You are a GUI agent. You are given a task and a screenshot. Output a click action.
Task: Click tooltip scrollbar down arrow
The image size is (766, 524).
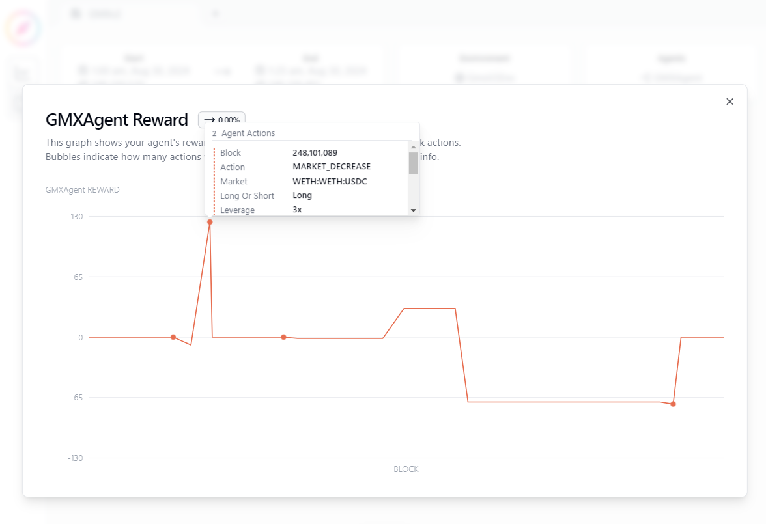tap(413, 210)
